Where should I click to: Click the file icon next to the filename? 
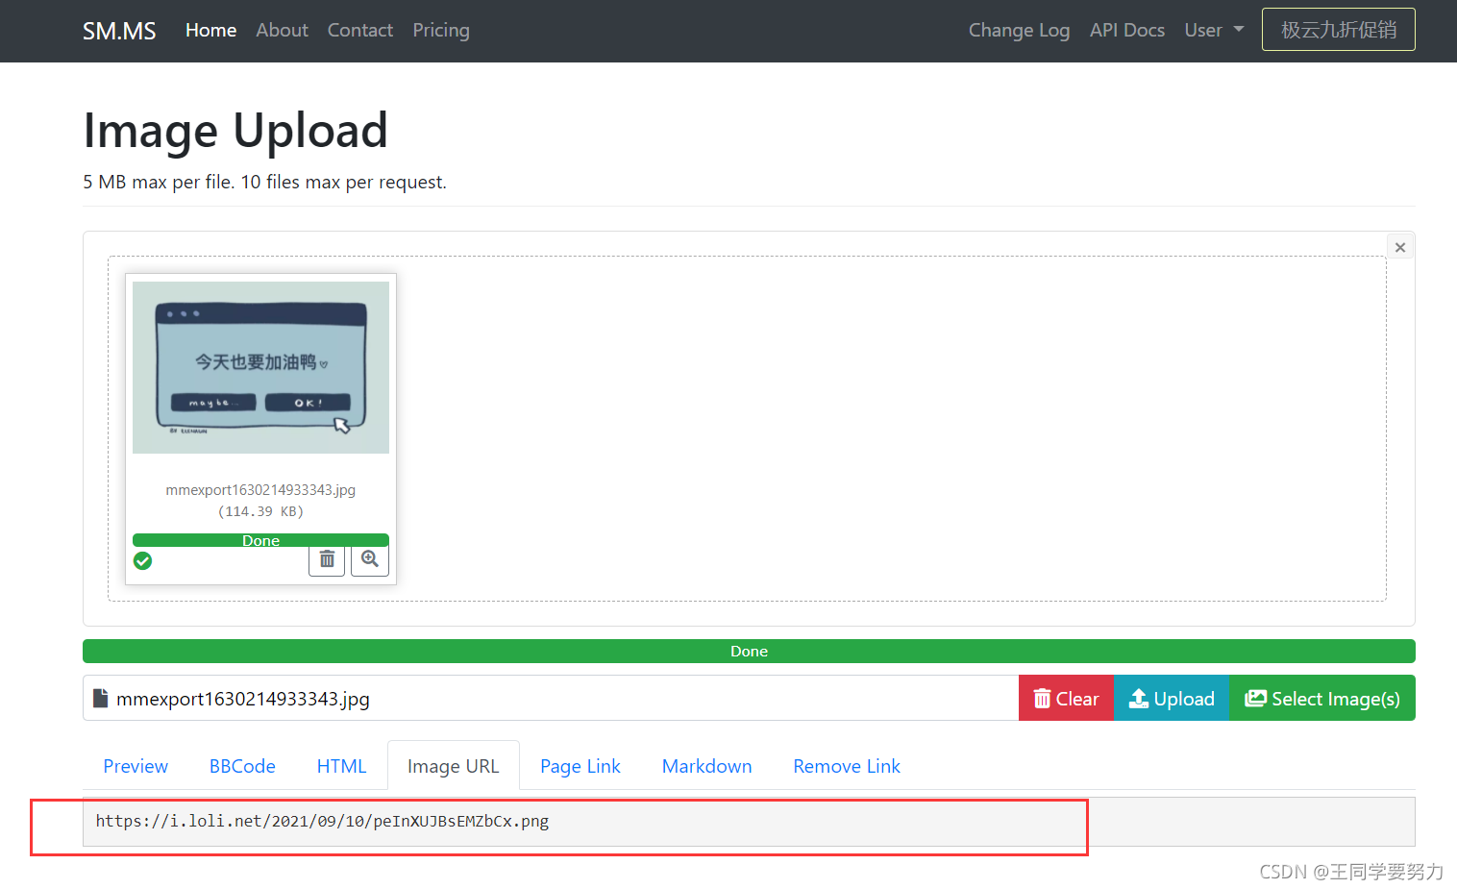click(x=100, y=698)
